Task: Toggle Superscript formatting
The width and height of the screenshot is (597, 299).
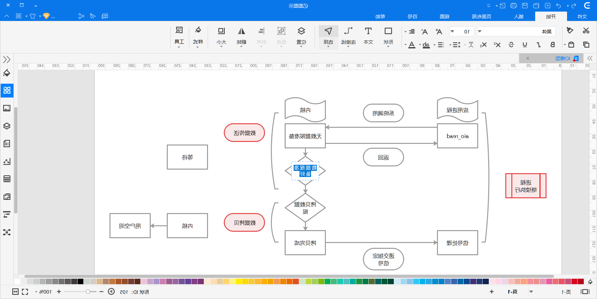Action: (x=497, y=45)
